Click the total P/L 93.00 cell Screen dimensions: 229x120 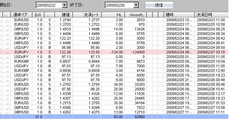(x=118, y=117)
